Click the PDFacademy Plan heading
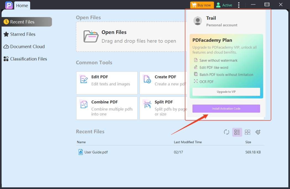Image resolution: width=290 pixels, height=189 pixels. (x=212, y=40)
